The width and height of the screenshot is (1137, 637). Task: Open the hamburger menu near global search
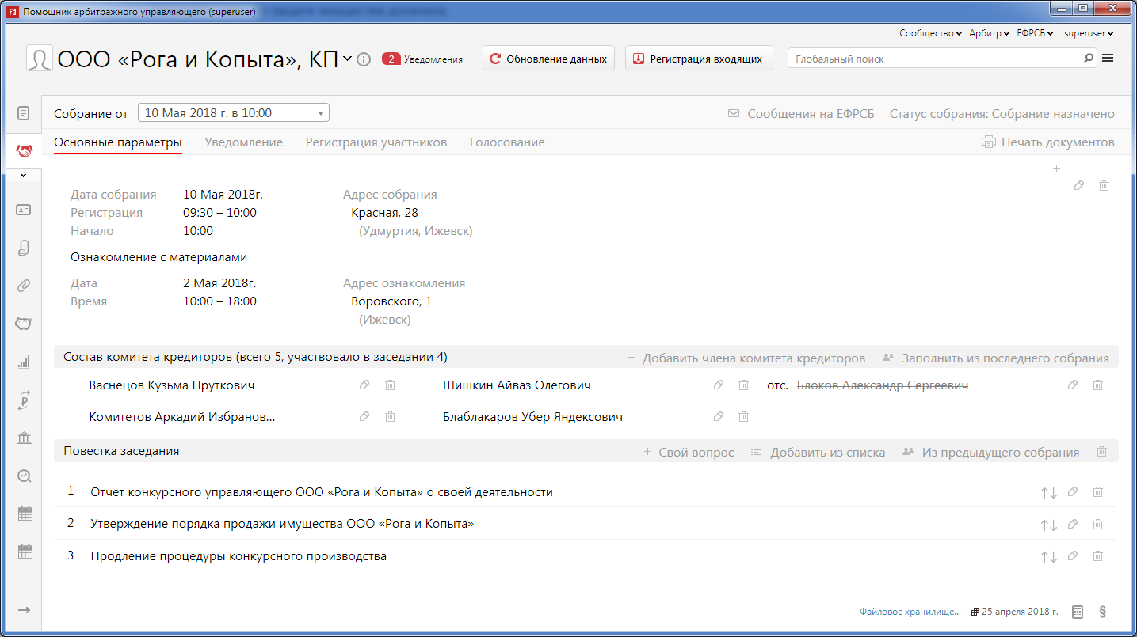click(x=1108, y=59)
